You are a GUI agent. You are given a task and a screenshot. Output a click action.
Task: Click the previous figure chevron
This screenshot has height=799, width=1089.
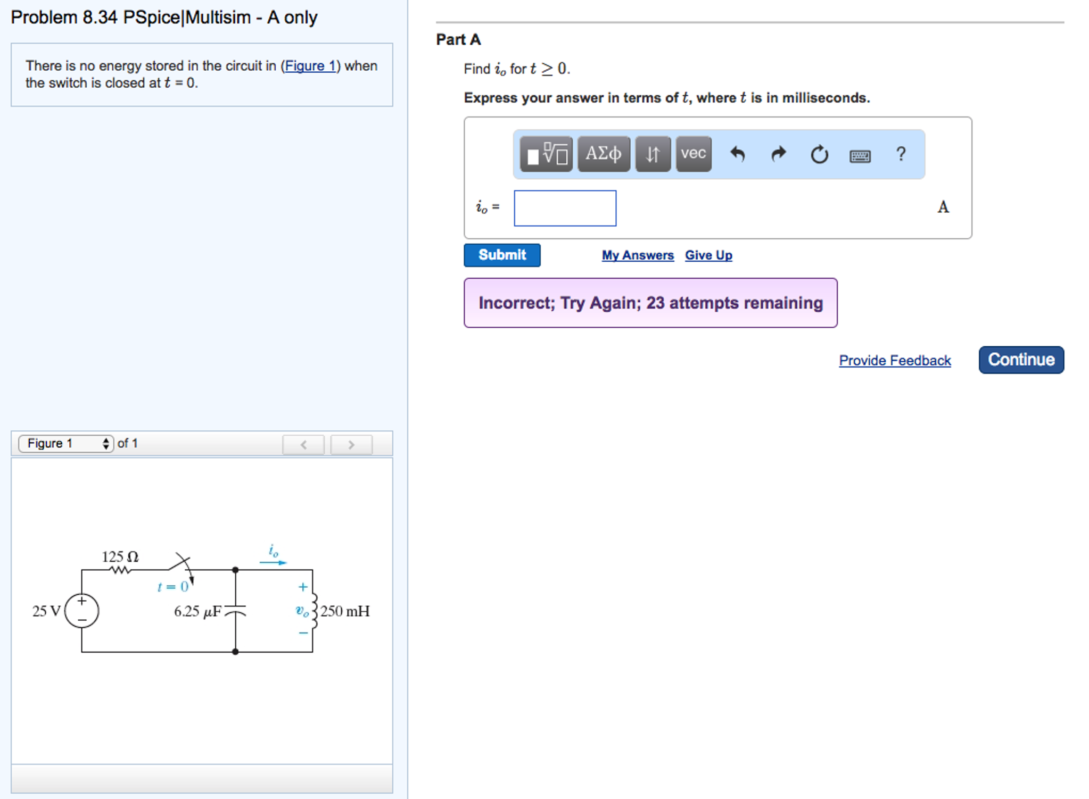302,444
